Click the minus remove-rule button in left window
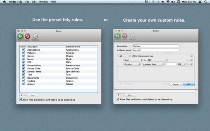210x131 pixels. point(25,95)
